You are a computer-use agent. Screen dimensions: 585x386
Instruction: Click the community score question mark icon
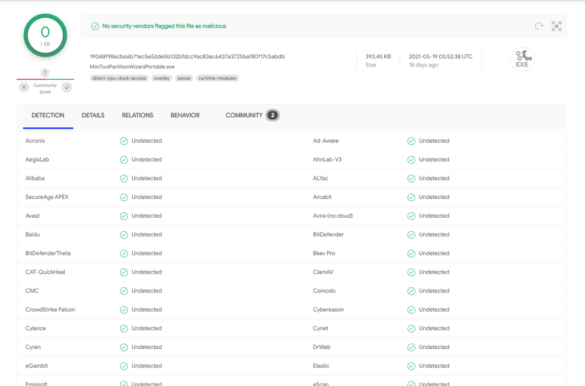(45, 73)
